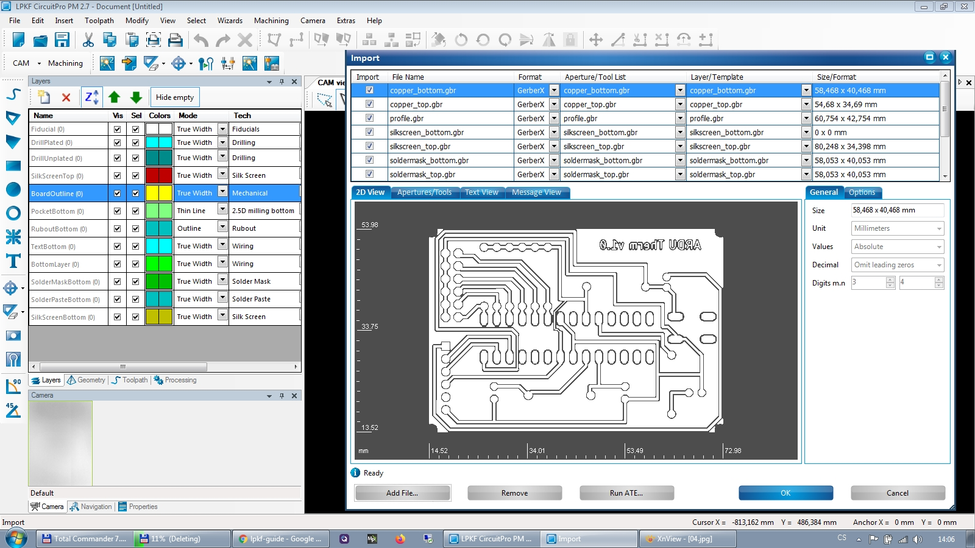This screenshot has height=548, width=975.
Task: Click the Remove button
Action: coord(514,493)
